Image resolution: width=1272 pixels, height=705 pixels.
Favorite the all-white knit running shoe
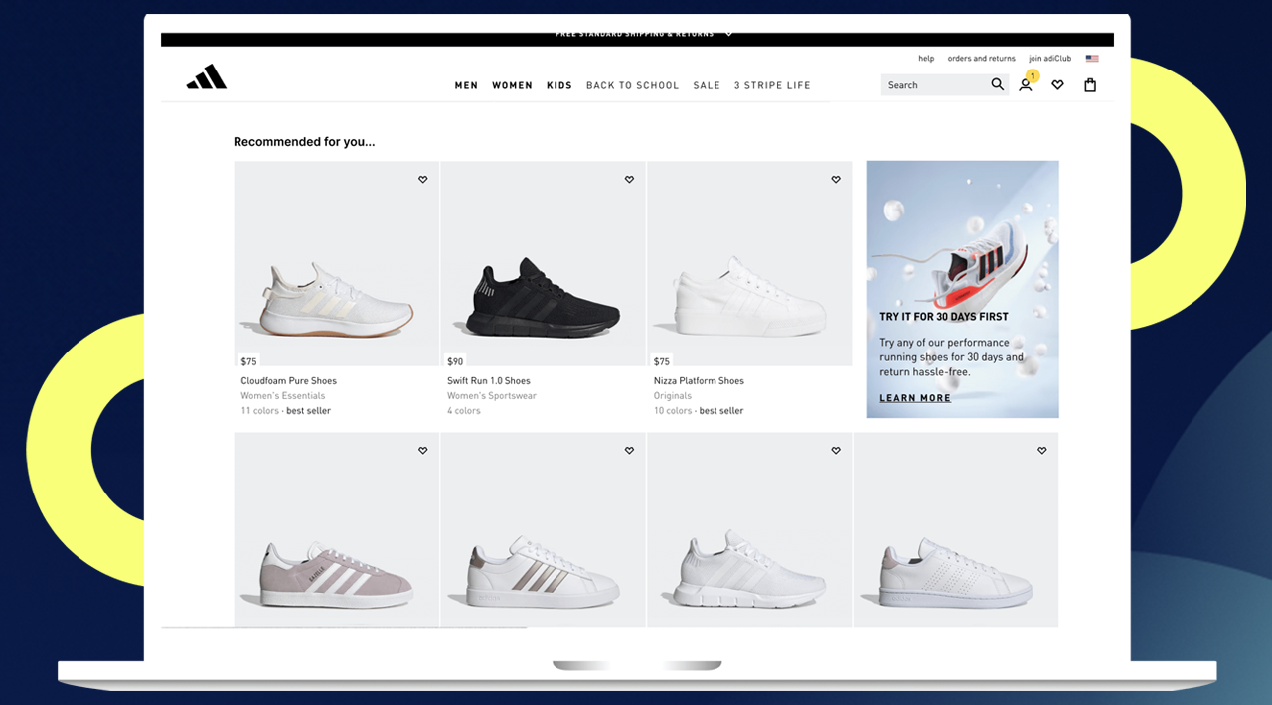[836, 451]
